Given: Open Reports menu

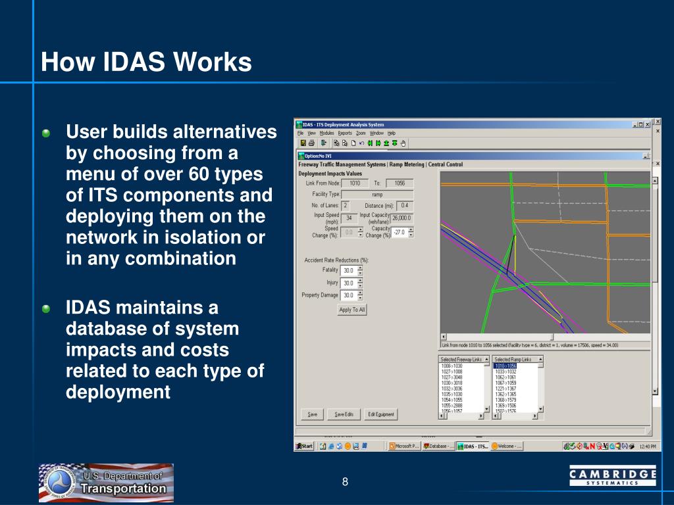Looking at the screenshot, I should (x=345, y=133).
